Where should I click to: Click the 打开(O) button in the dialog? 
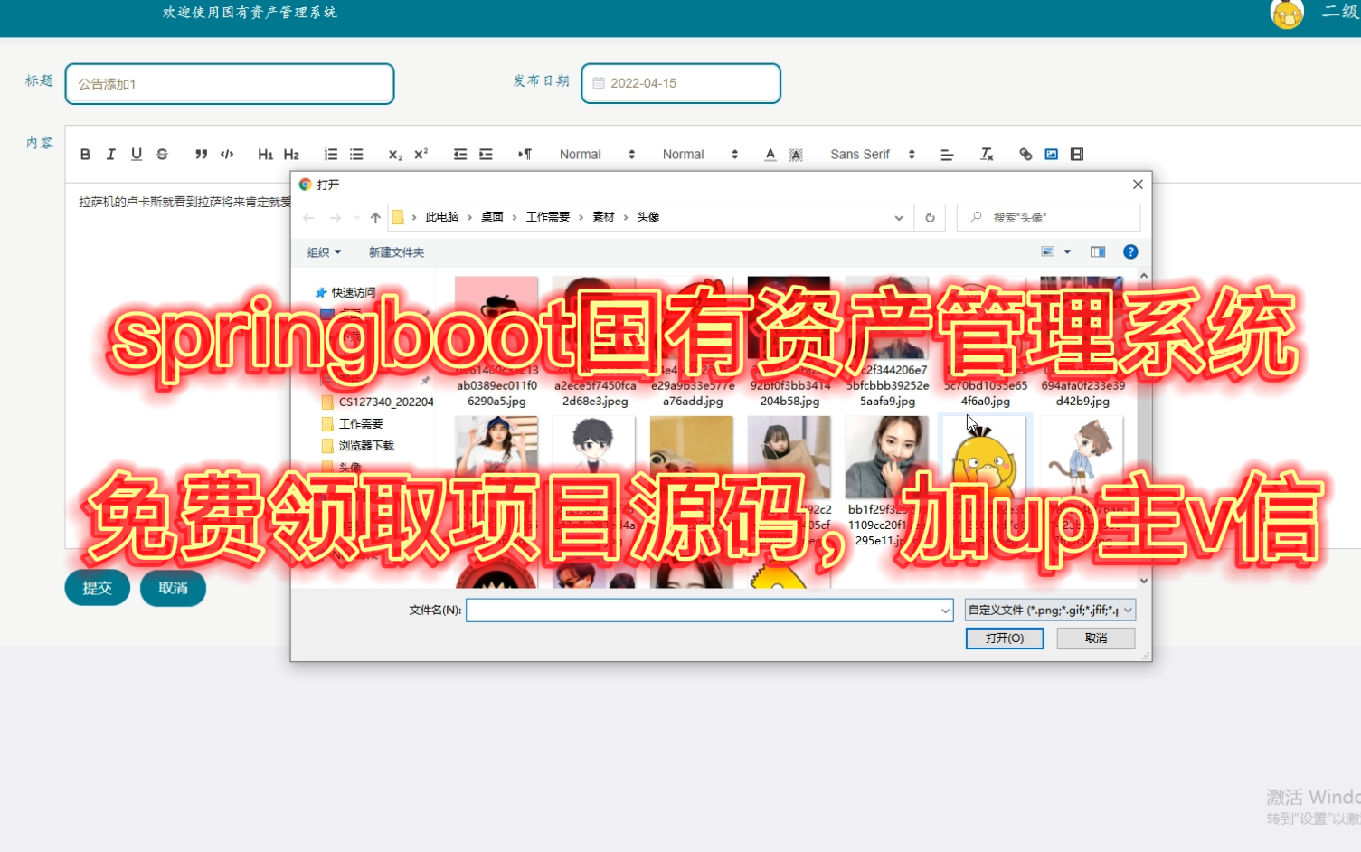[1004, 638]
